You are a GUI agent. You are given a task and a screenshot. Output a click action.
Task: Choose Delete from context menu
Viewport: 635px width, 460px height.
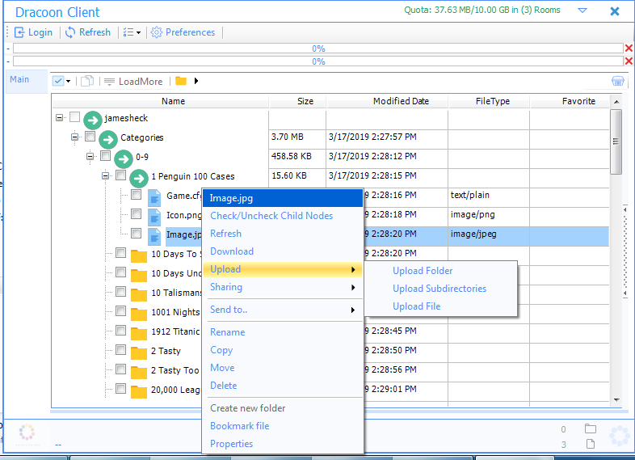pos(283,386)
